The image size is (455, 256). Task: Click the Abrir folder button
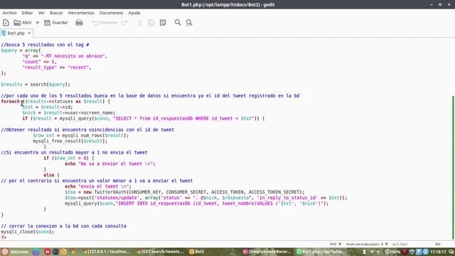click(x=23, y=23)
